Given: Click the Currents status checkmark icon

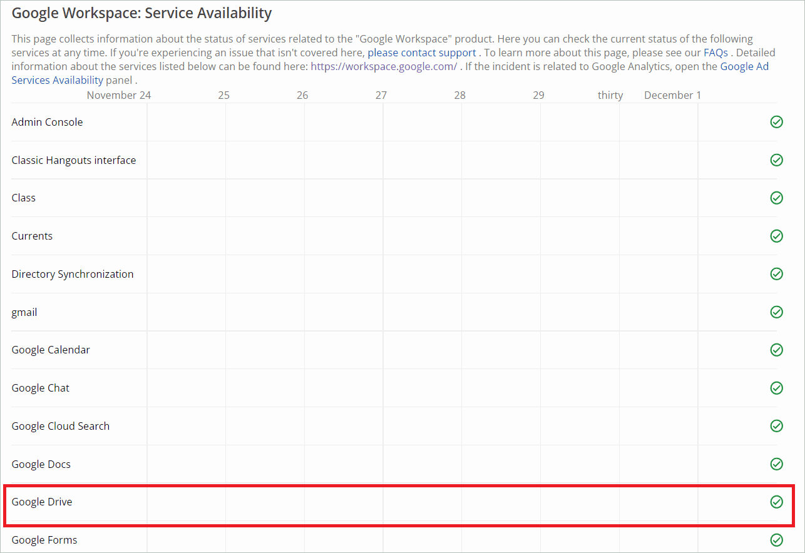Looking at the screenshot, I should tap(776, 236).
